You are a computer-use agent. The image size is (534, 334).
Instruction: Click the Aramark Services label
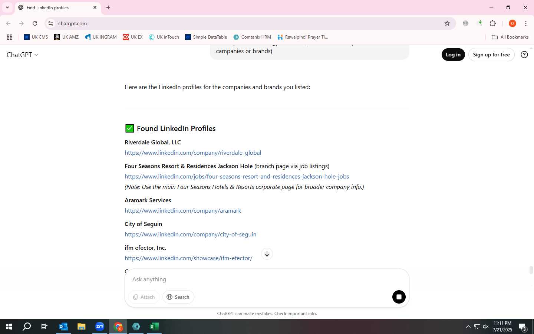[148, 200]
